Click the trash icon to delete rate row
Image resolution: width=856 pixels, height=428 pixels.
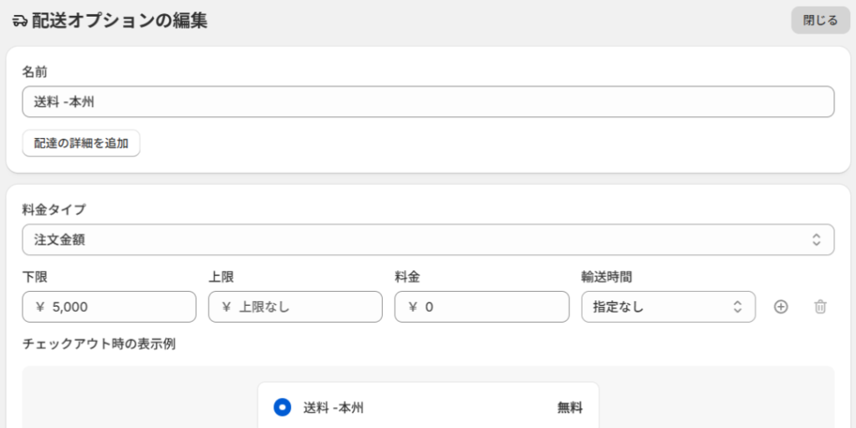[x=820, y=307]
